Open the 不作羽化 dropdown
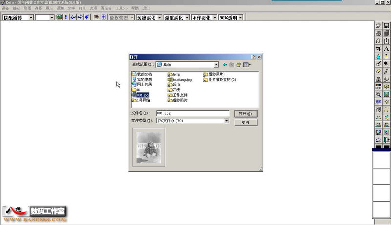Screen dimensions: 391x225 point(215,18)
